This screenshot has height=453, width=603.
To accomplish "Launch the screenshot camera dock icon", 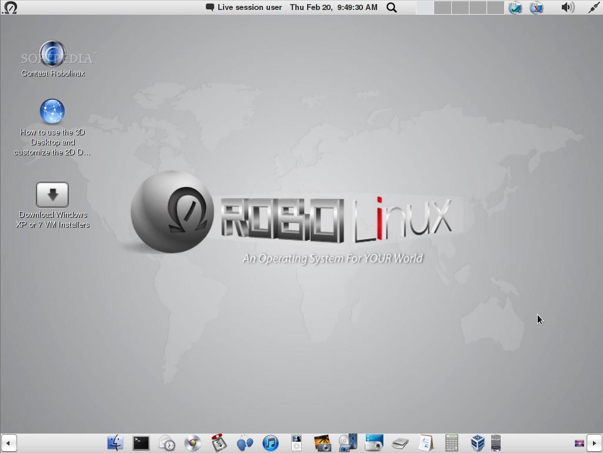I will coord(374,443).
